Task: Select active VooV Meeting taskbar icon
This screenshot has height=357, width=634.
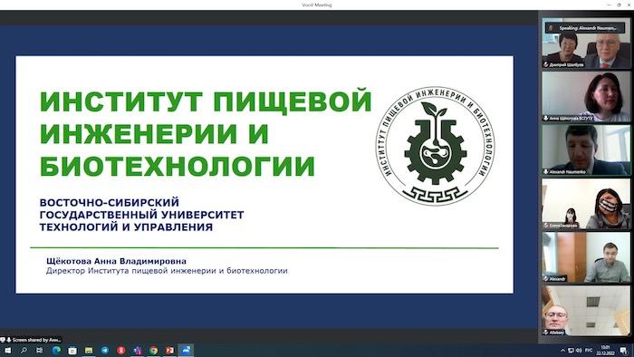Action: (x=186, y=351)
